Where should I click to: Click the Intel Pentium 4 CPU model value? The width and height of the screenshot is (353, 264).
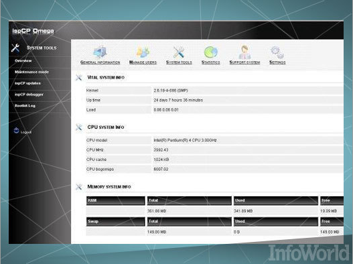(185, 140)
